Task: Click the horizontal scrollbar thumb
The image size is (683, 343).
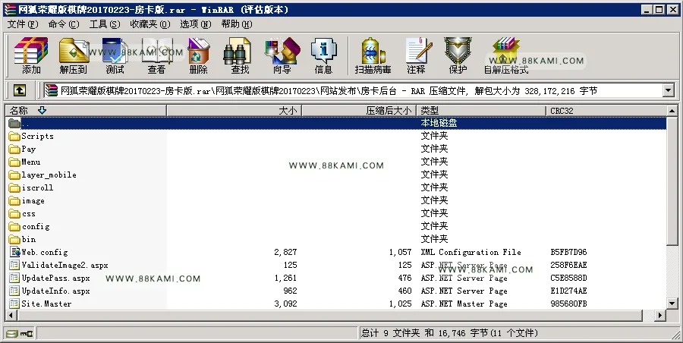Action: 330,315
